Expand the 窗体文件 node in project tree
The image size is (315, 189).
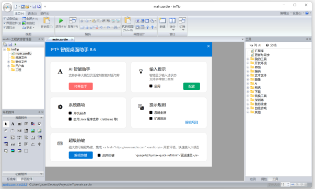coord(9,62)
